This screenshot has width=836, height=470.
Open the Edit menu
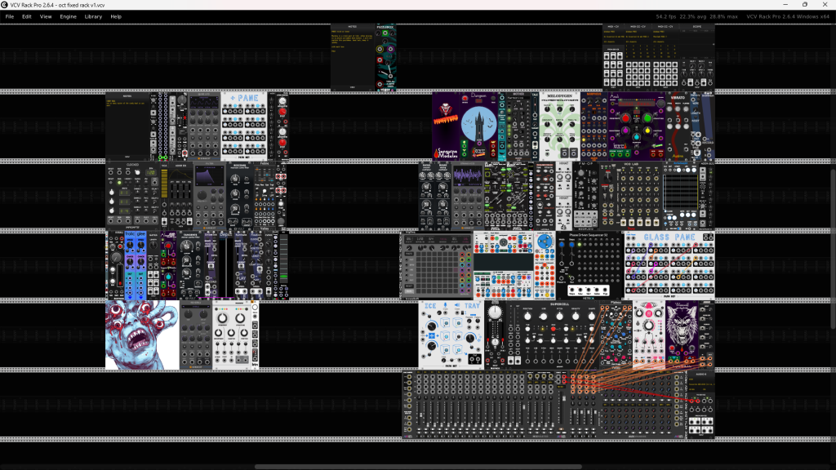27,16
